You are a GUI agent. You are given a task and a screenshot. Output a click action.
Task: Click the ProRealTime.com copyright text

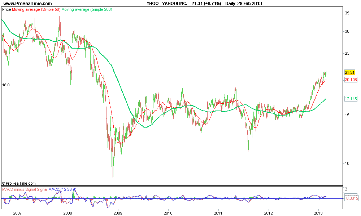pyautogui.click(x=19, y=183)
